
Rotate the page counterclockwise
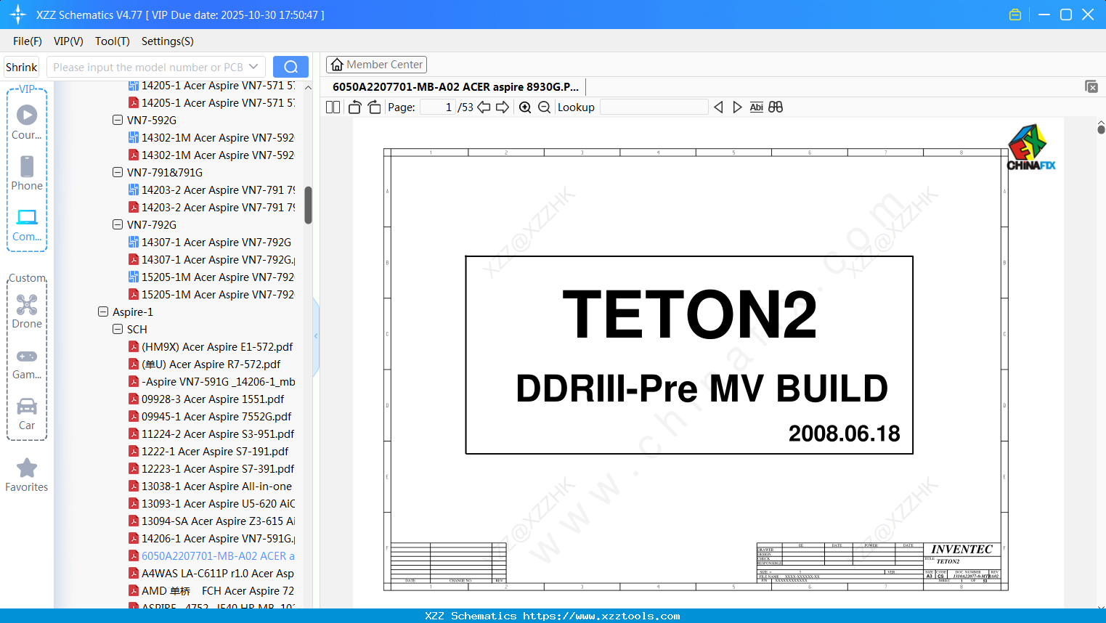pyautogui.click(x=355, y=107)
